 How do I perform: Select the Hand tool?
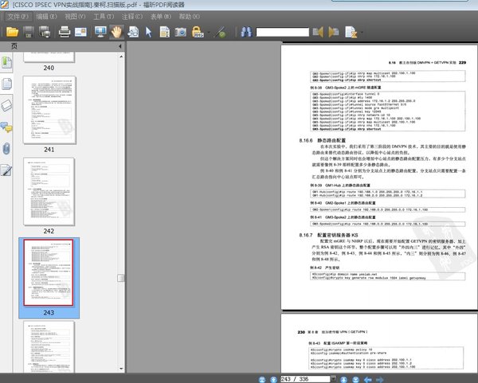(117, 32)
